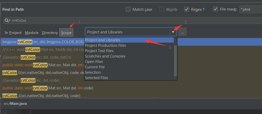Switch to Module search tab

pyautogui.click(x=32, y=33)
